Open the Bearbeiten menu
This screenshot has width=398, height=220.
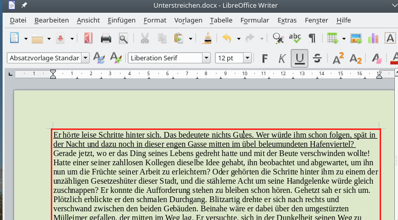click(51, 20)
